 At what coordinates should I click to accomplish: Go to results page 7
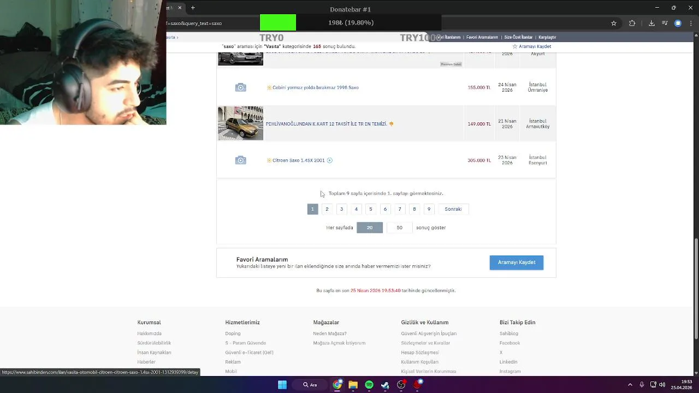[x=400, y=209]
